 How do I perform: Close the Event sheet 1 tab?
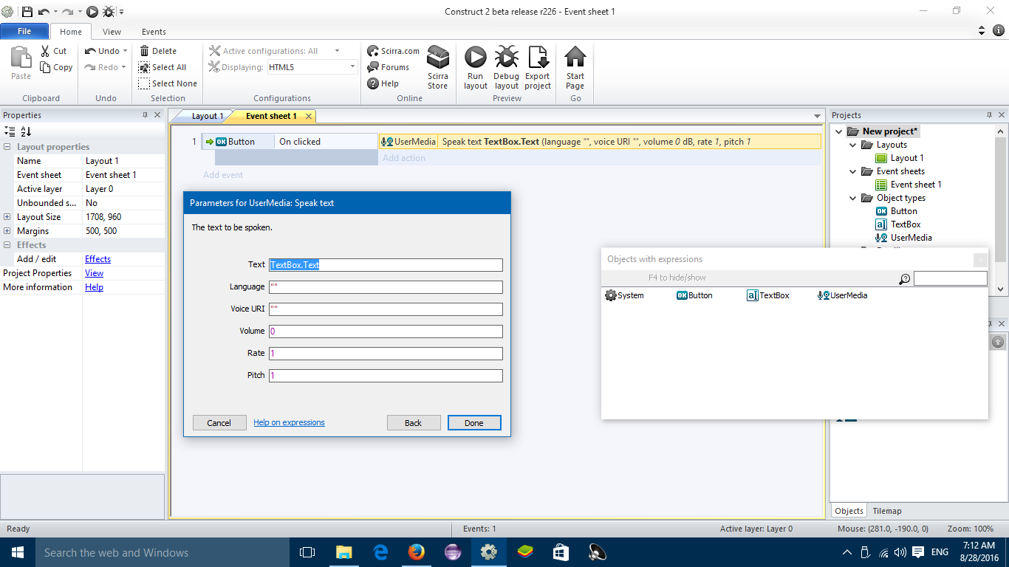[309, 116]
